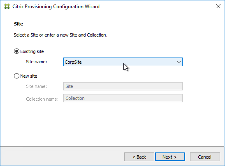Click the new Site name field containing "Site"
The width and height of the screenshot is (225, 166).
click(123, 86)
